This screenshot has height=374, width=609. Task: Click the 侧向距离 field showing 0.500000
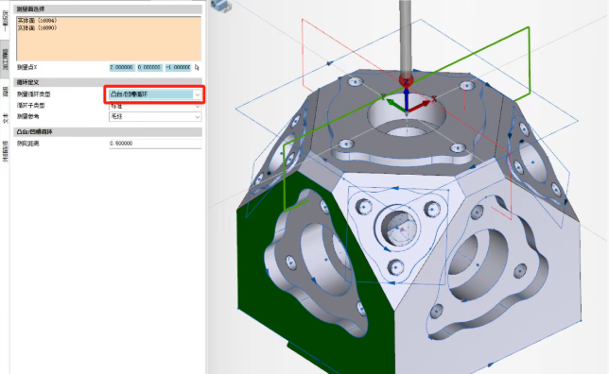click(x=154, y=144)
